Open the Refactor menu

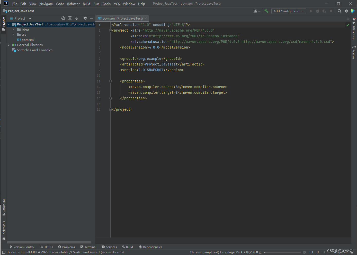73,4
